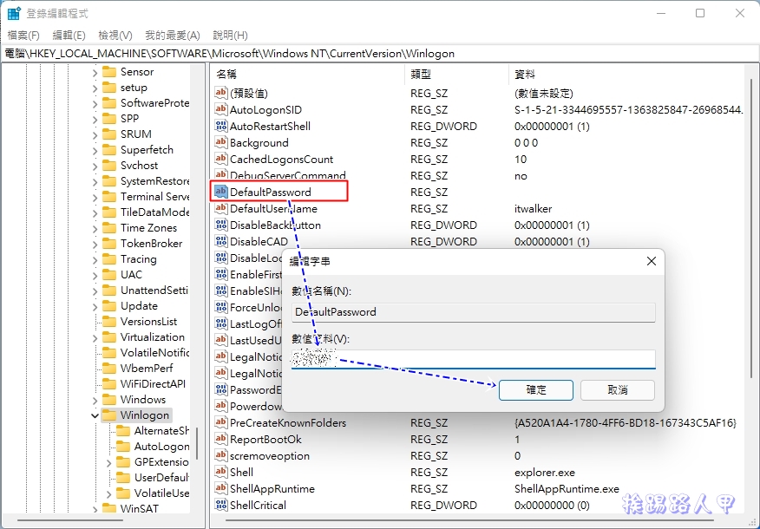Click the AutoRestartShell DWORD value icon
Image resolution: width=760 pixels, height=529 pixels.
[221, 126]
